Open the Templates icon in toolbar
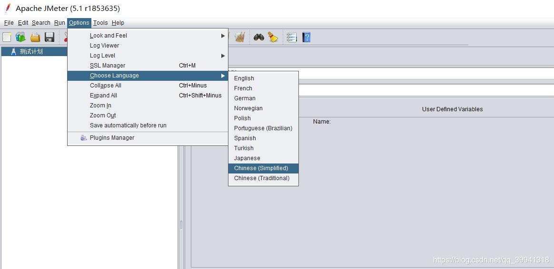The height and width of the screenshot is (269, 554). coord(21,37)
